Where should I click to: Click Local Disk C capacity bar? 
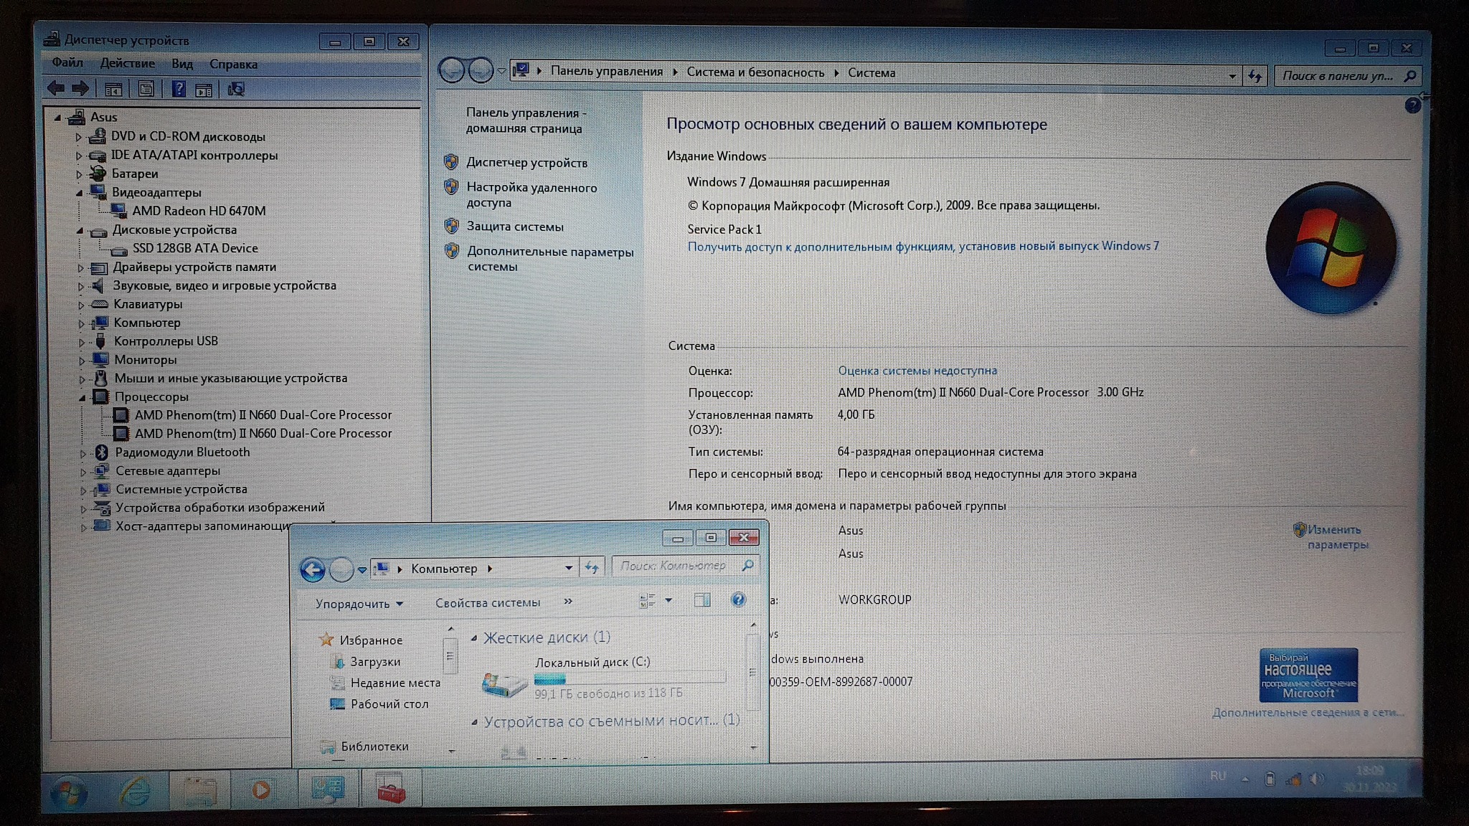point(629,678)
